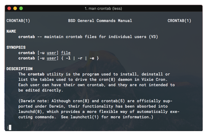Click the '-r' option in synopsis
The image size is (208, 137).
point(80,58)
